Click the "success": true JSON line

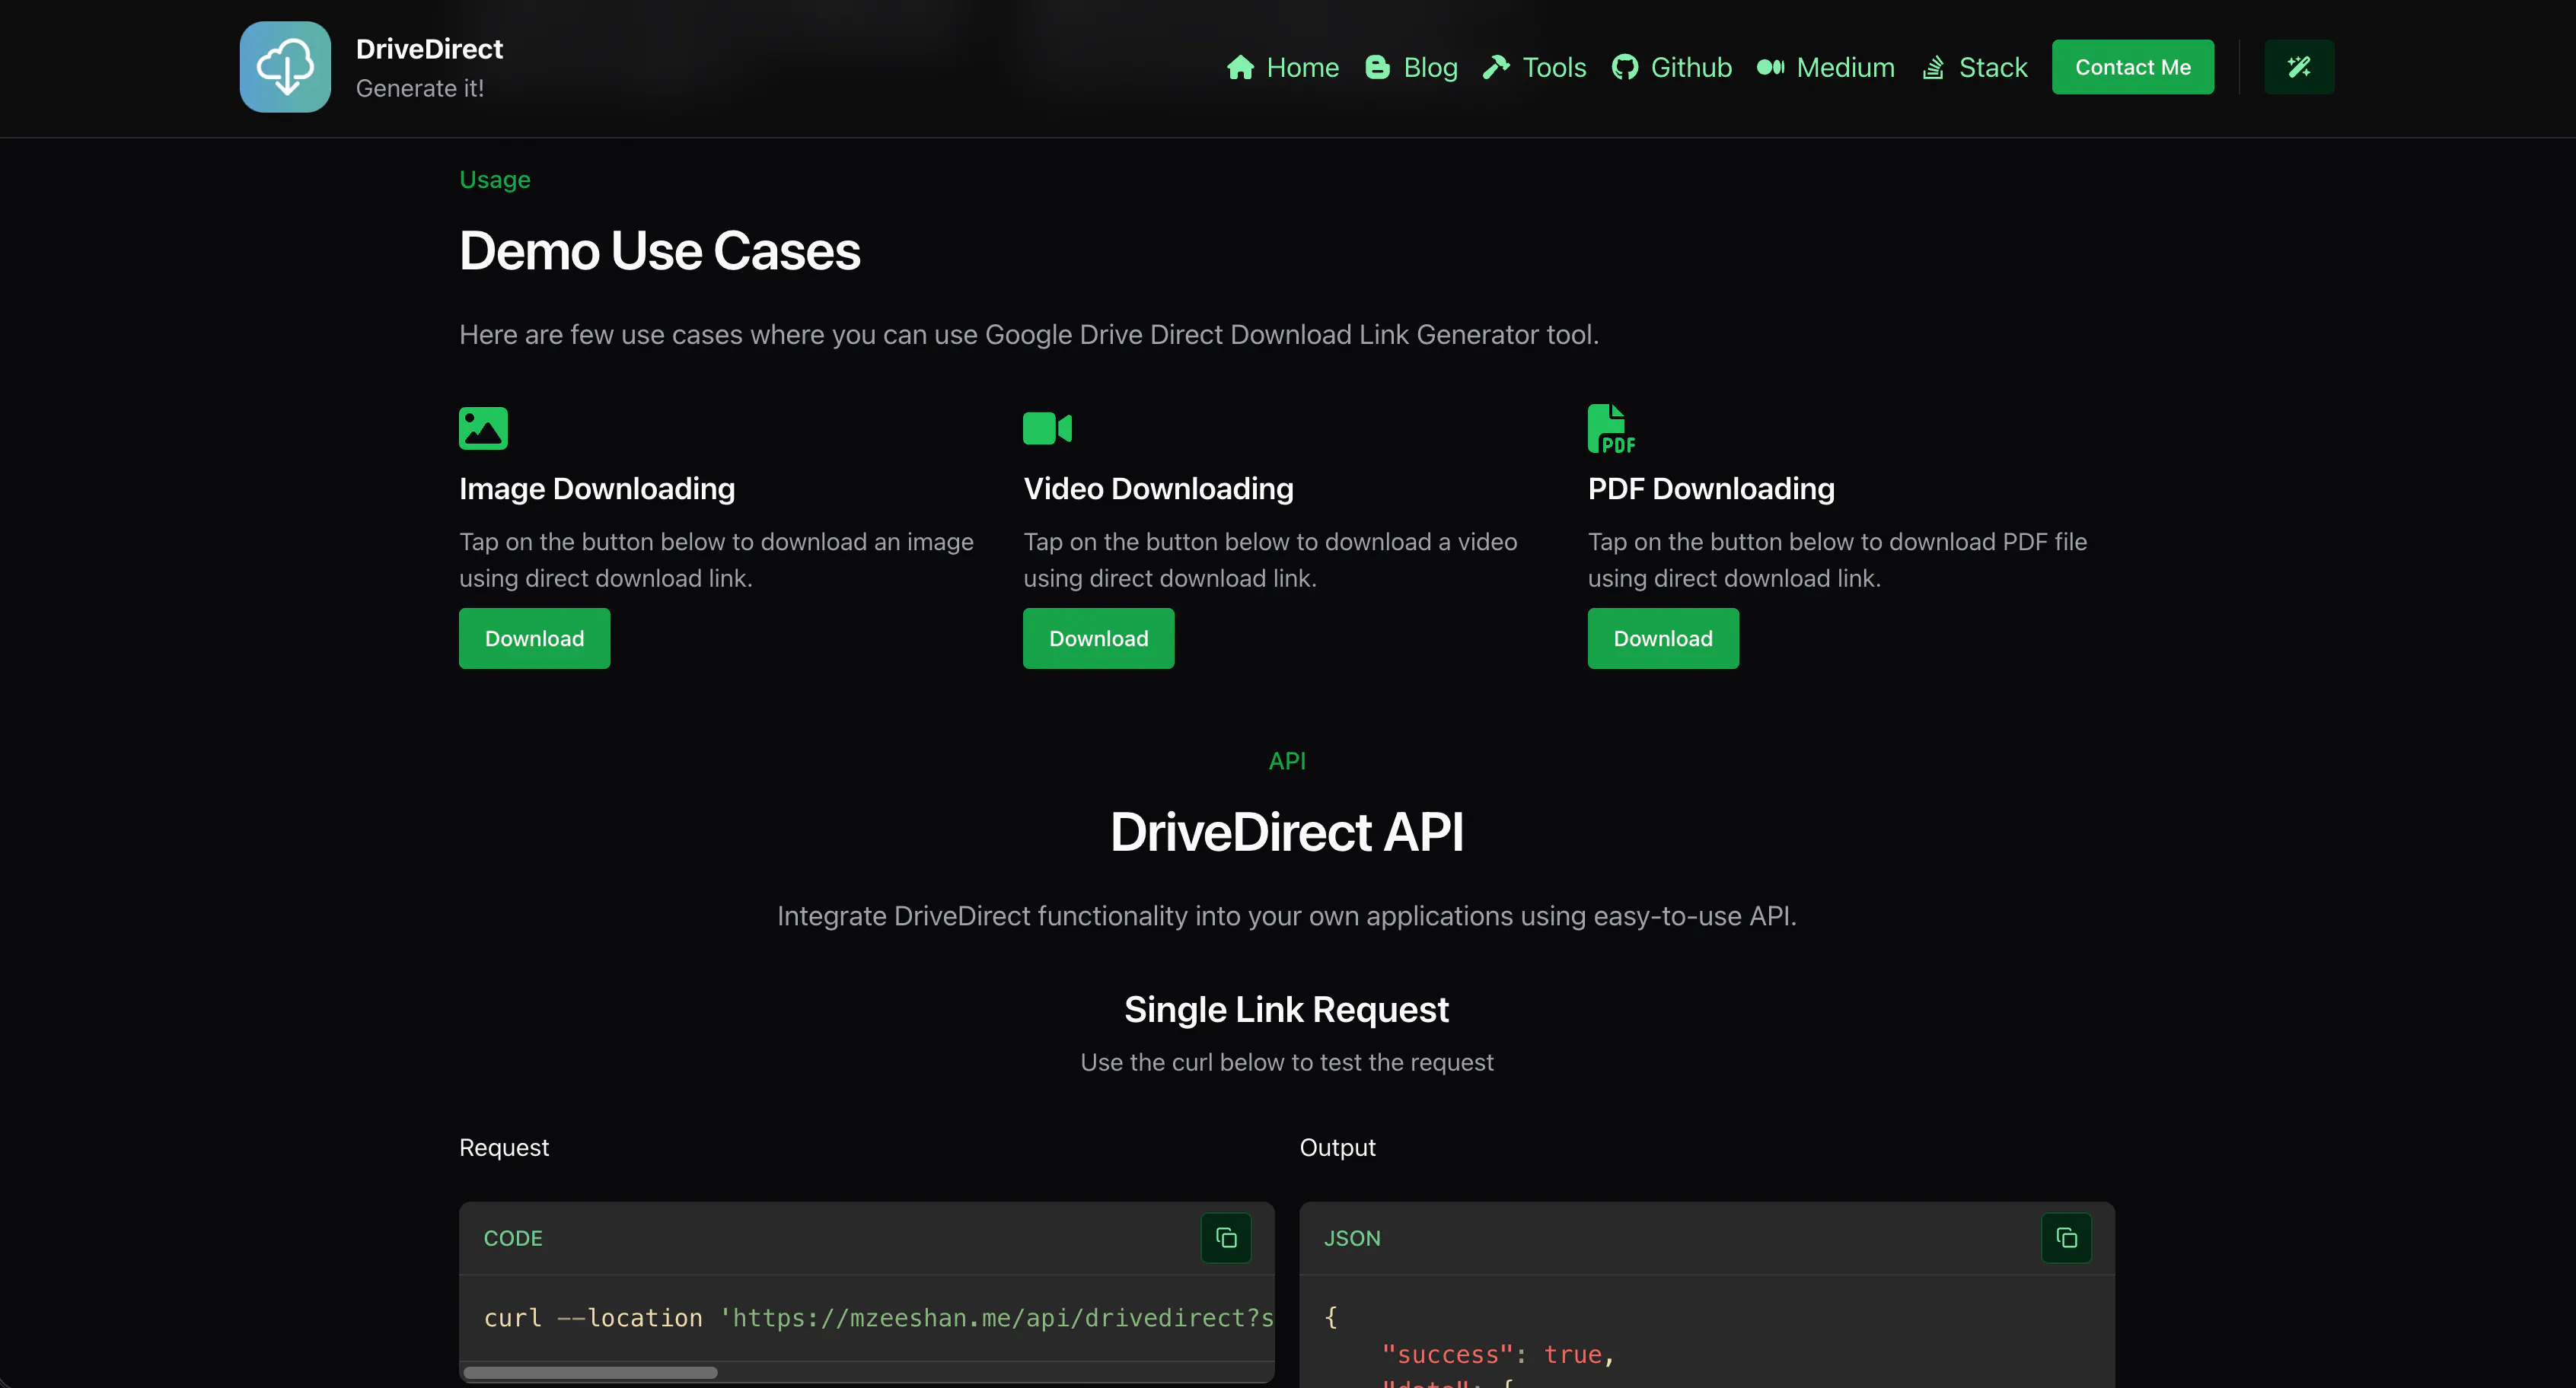point(1498,1354)
